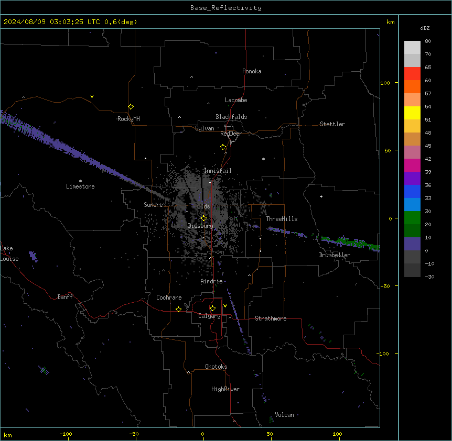Click the asterisk marker above Limestone label
Image resolution: width=452 pixels, height=441 pixels.
80,181
